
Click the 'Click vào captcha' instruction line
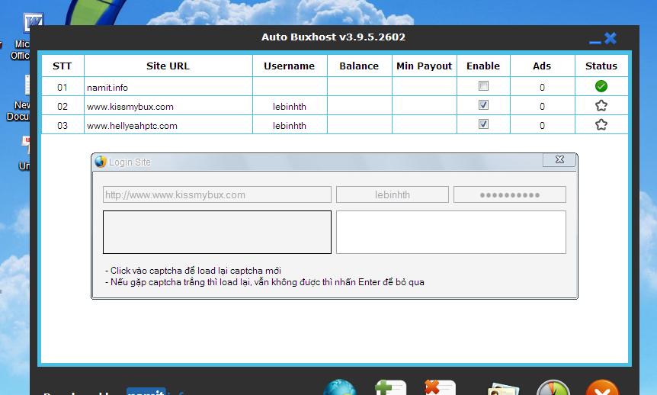point(193,271)
